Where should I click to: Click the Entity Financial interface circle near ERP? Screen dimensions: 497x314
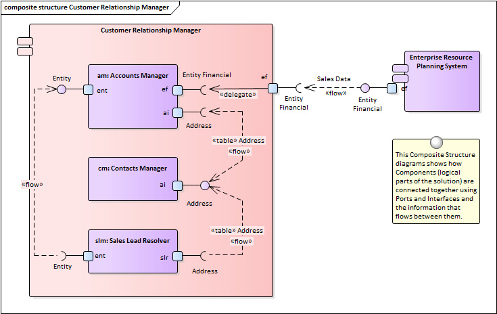click(x=365, y=88)
